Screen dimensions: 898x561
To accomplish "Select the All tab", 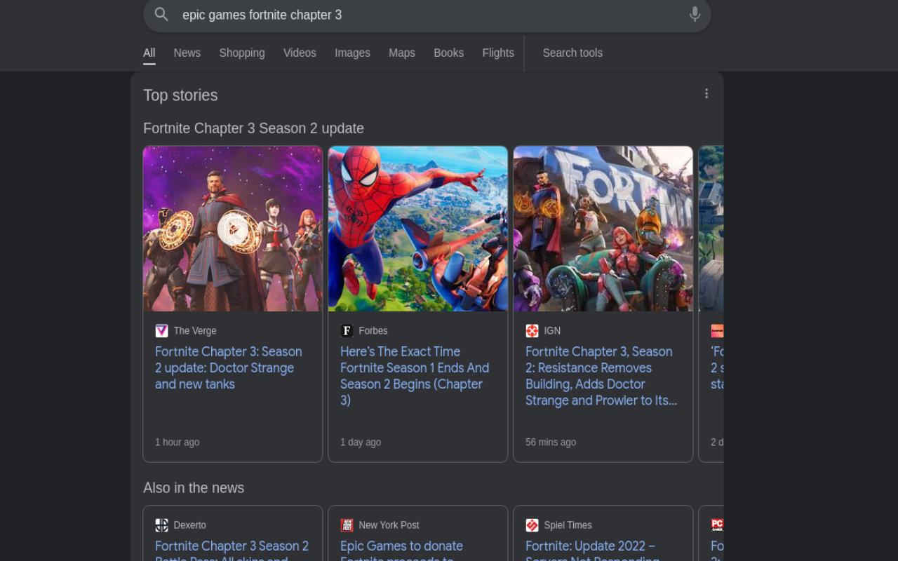I will 149,53.
